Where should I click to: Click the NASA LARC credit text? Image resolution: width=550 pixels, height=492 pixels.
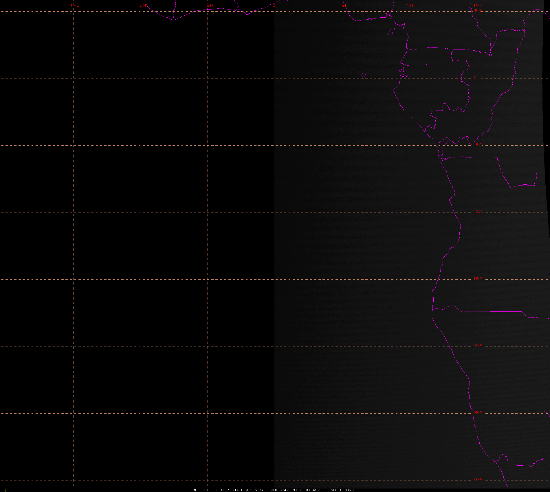point(342,490)
